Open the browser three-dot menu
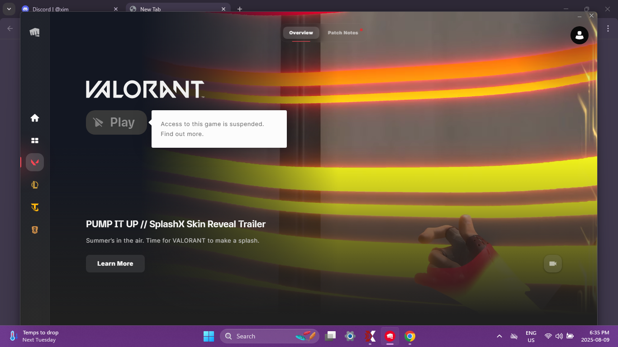The height and width of the screenshot is (347, 618). coord(608,28)
